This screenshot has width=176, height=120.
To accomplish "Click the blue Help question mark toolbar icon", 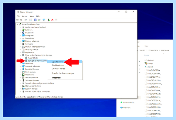I will pos(35,20).
